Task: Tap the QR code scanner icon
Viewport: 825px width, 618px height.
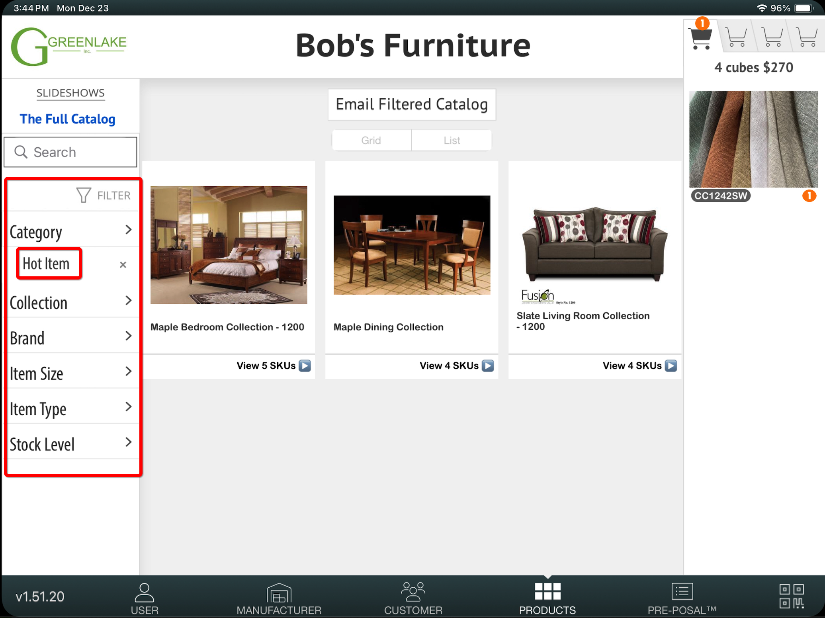Action: click(x=791, y=596)
